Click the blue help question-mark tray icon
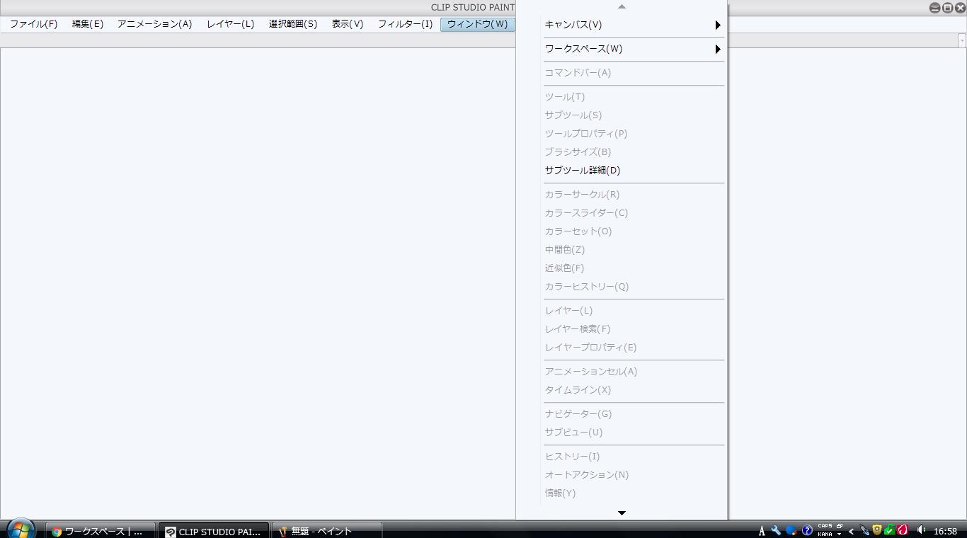 pos(806,530)
